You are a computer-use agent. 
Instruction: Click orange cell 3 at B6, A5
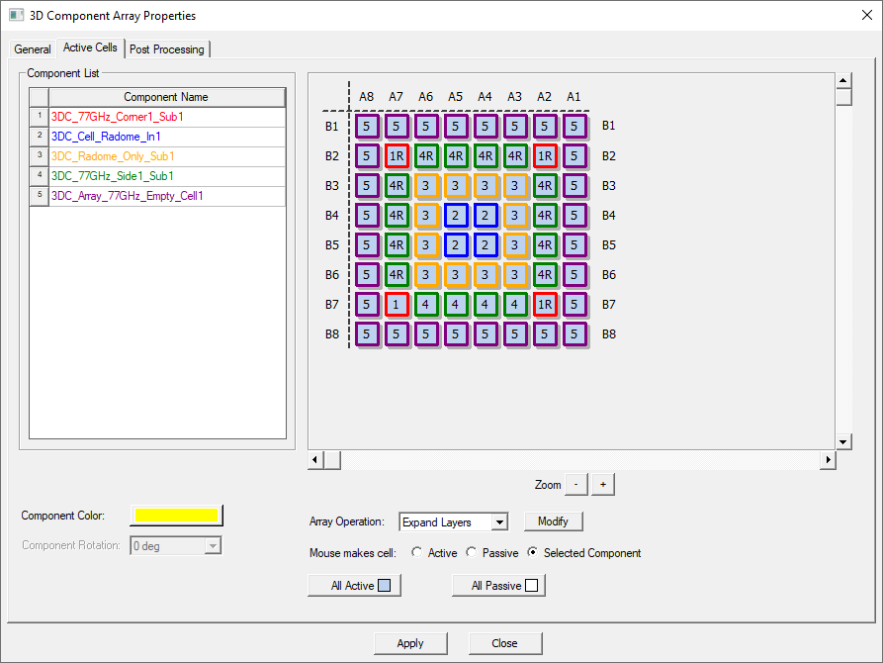pos(456,274)
